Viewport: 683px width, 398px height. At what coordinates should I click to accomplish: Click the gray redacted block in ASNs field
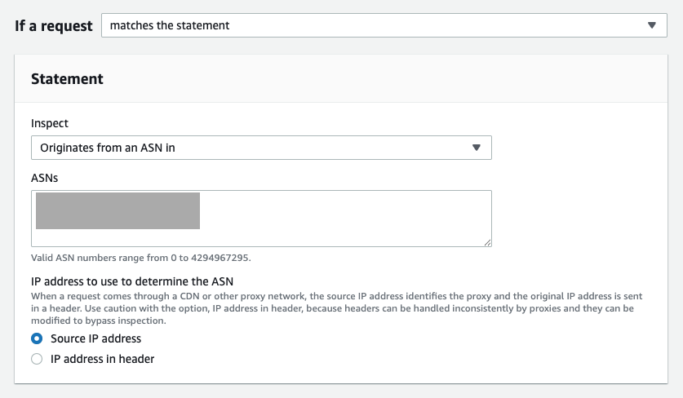click(118, 210)
